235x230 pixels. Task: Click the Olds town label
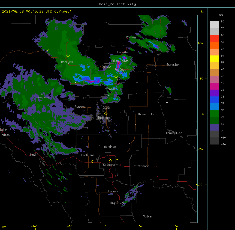pyautogui.click(x=106, y=108)
